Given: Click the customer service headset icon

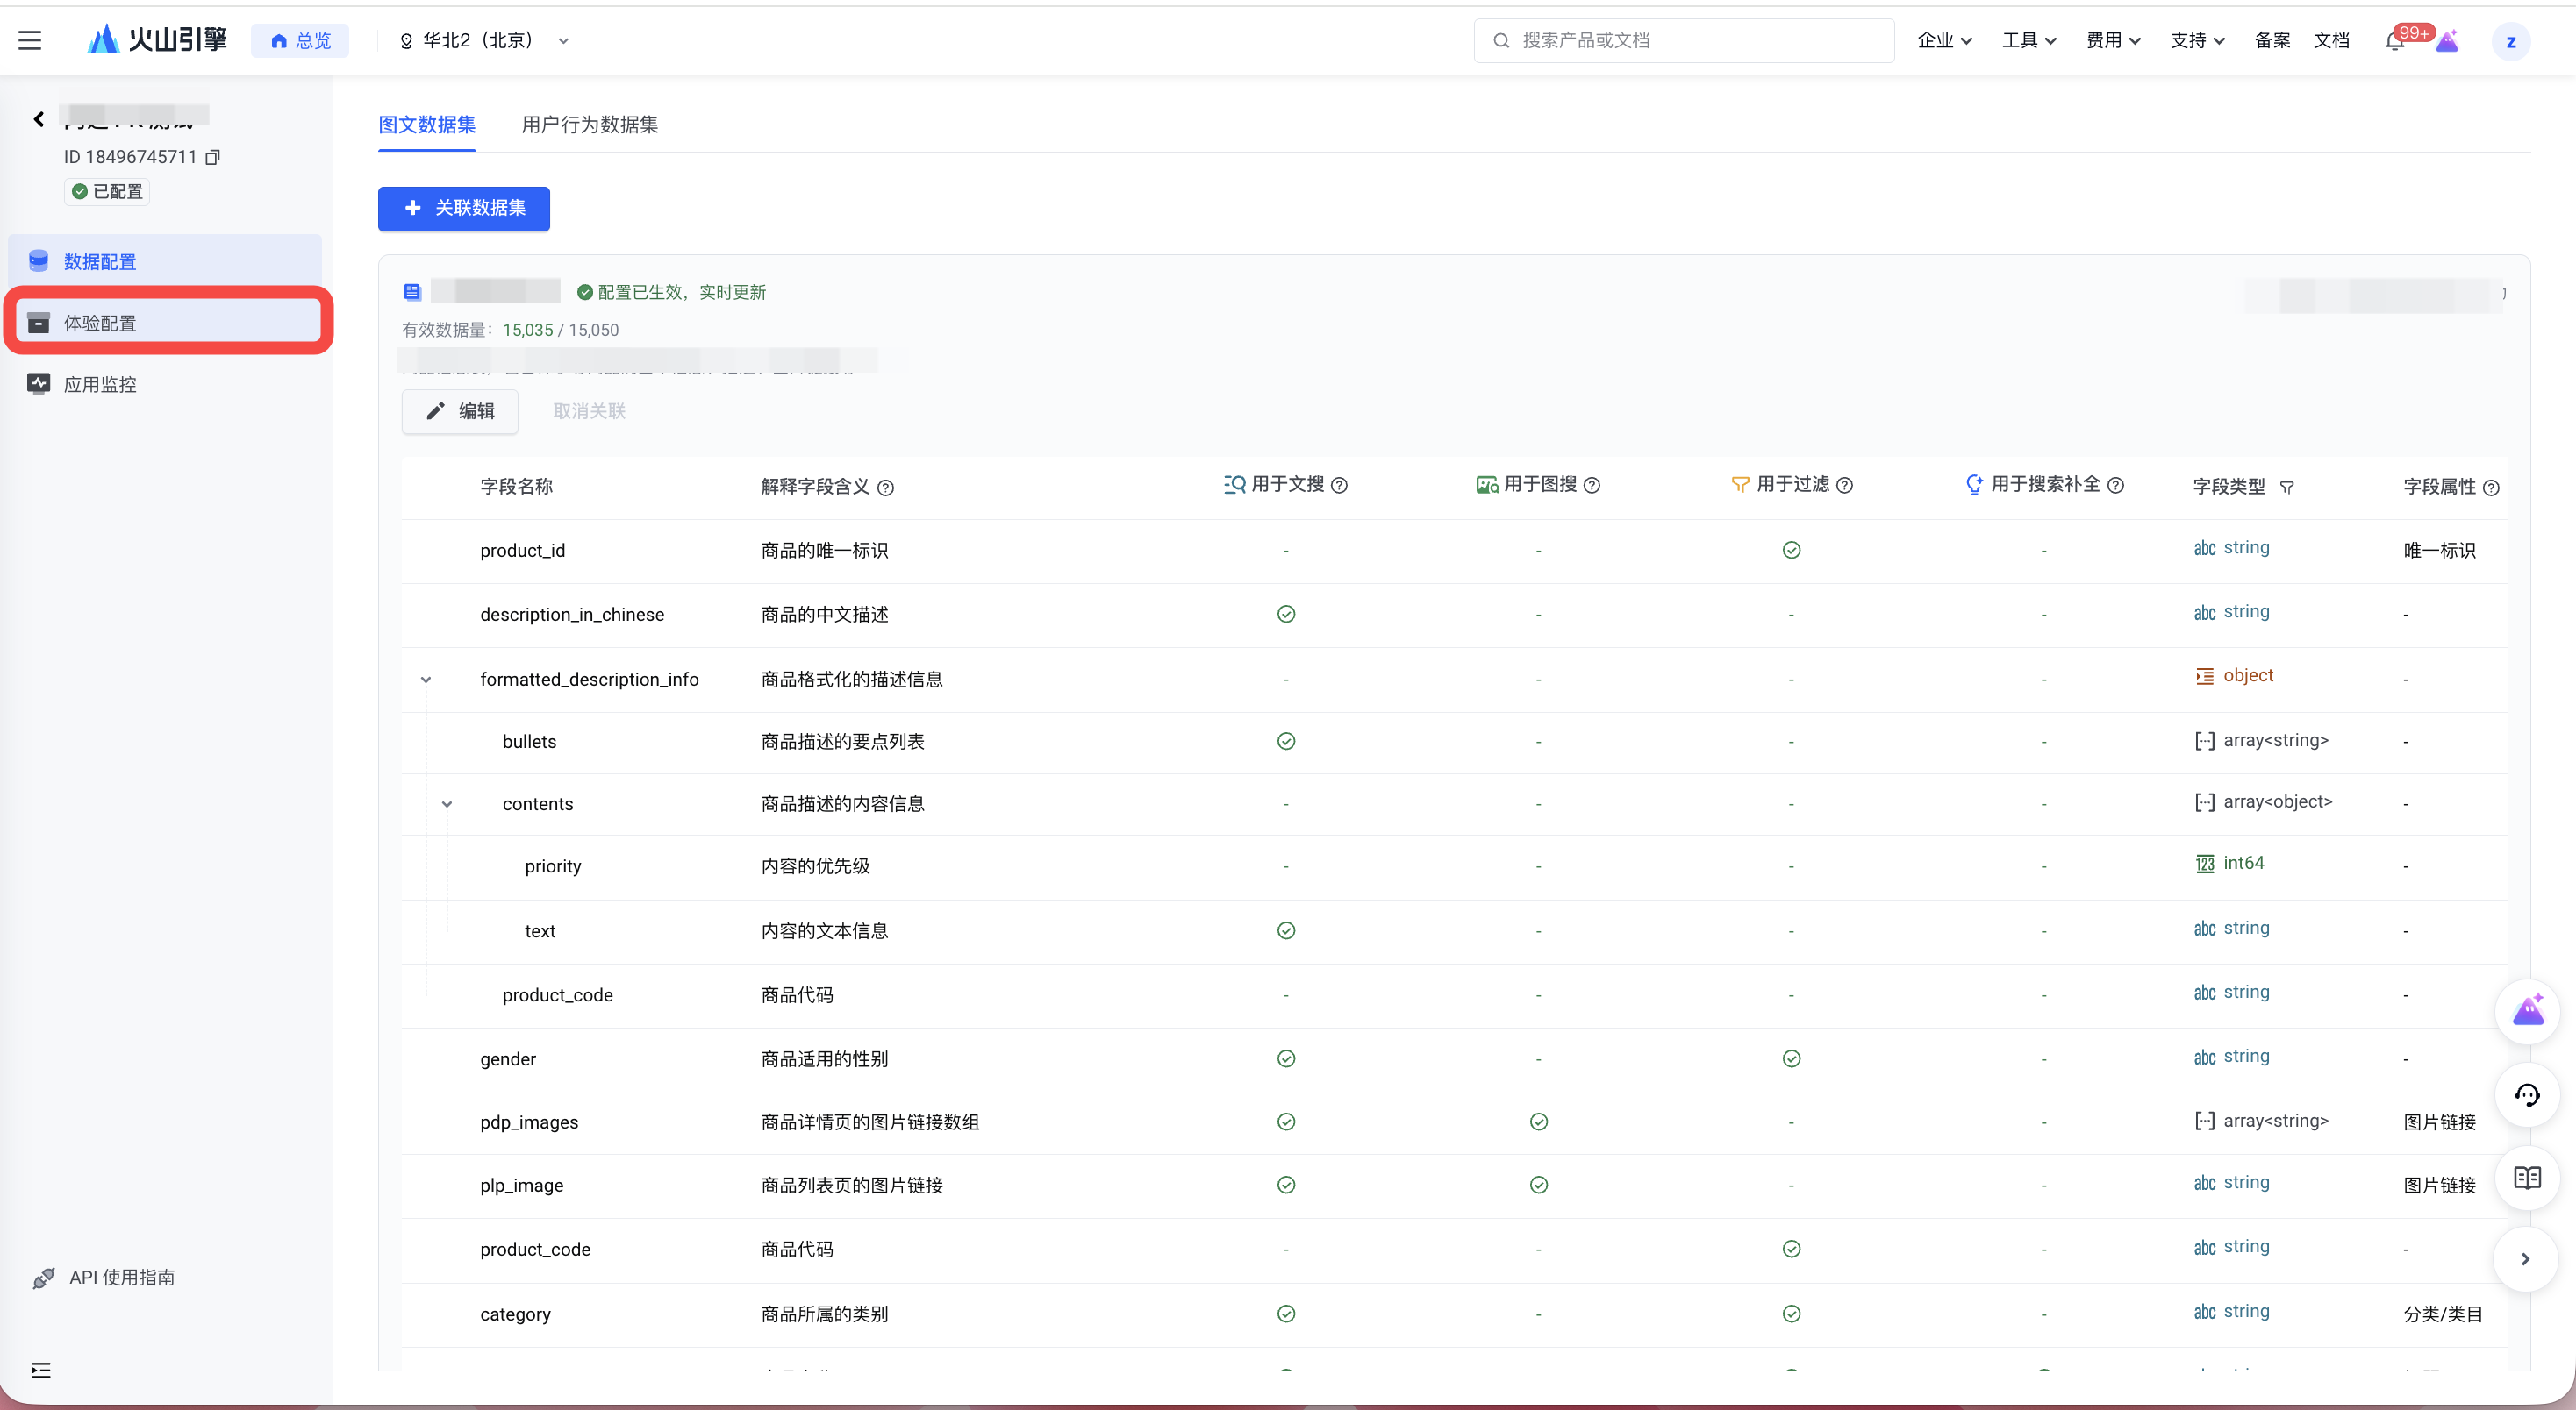Looking at the screenshot, I should pyautogui.click(x=2527, y=1095).
